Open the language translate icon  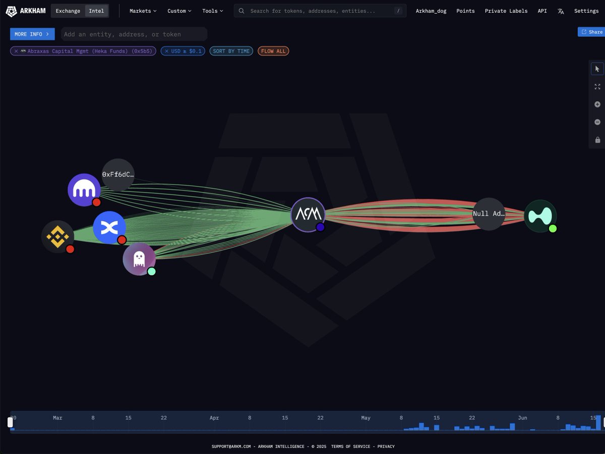561,11
